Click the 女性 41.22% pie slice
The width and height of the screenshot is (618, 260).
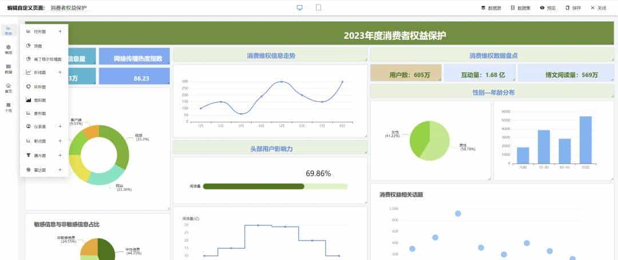click(x=418, y=137)
